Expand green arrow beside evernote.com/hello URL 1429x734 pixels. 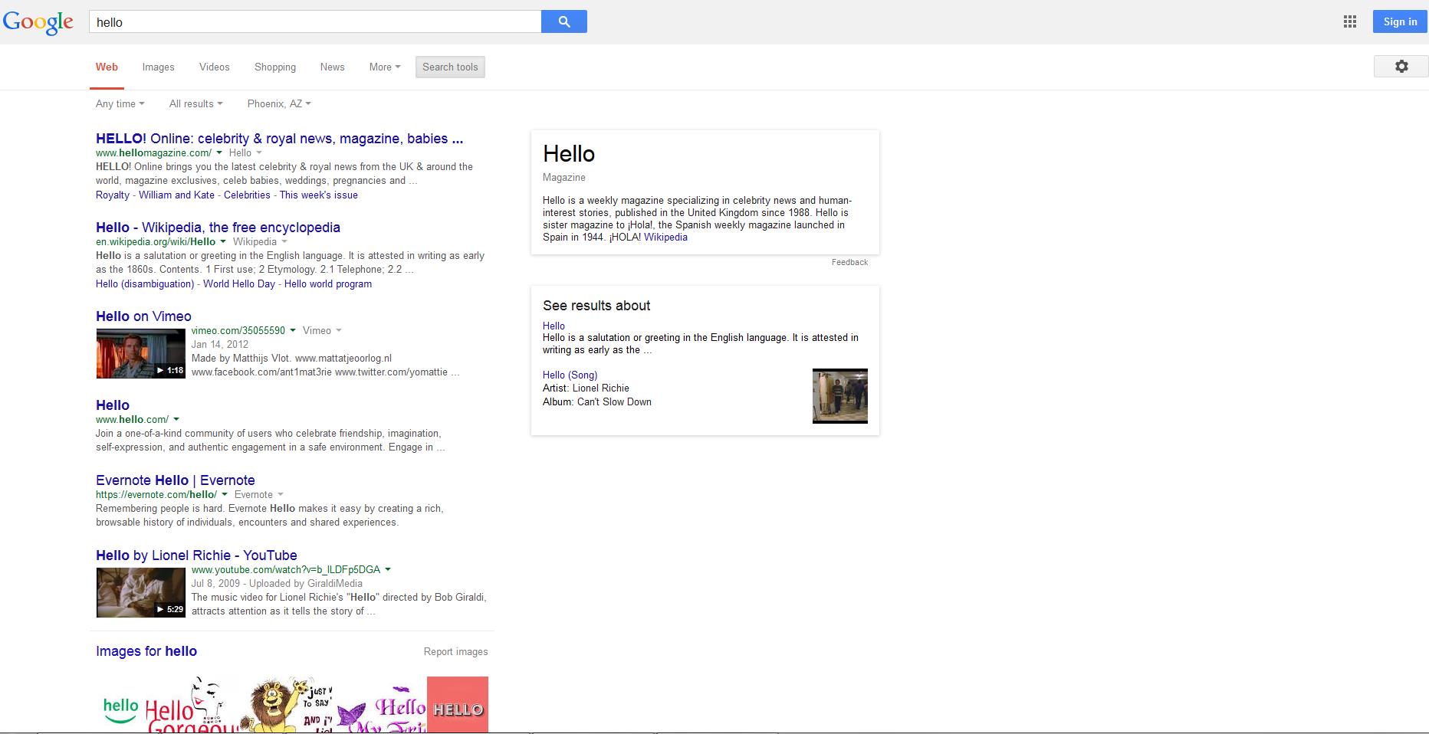(225, 495)
